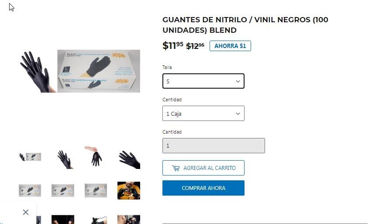Select the first glove box thumbnail in second row
This screenshot has width=379, height=224.
30,190
